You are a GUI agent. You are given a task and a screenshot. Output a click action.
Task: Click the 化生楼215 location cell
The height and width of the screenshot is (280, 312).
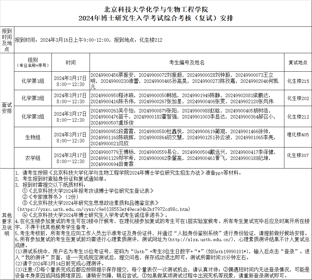coord(298,81)
